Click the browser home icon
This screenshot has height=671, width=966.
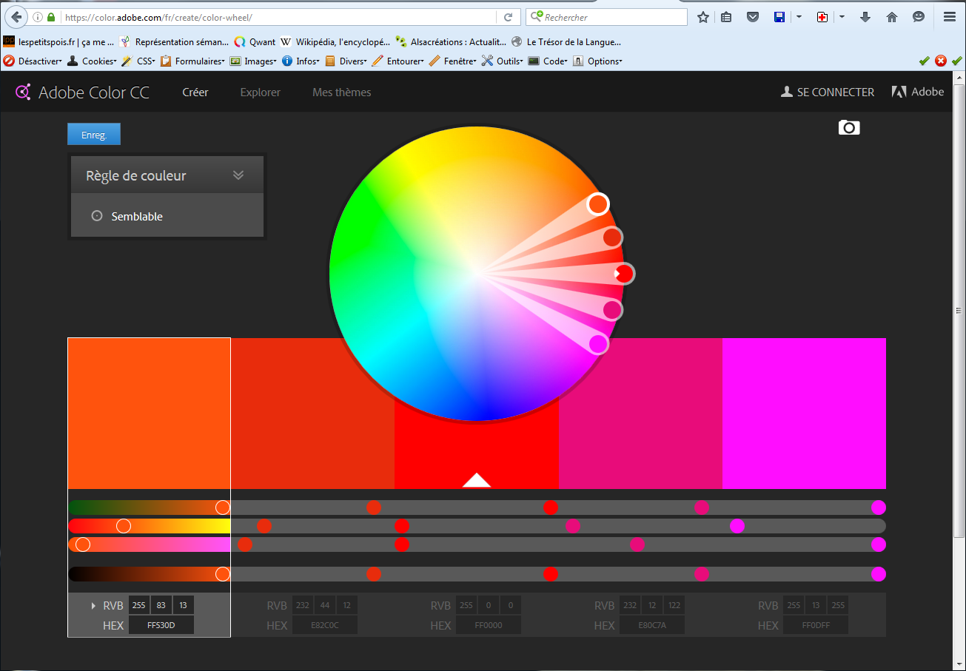(892, 17)
